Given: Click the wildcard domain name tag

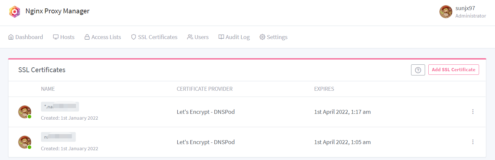Looking at the screenshot, I should pyautogui.click(x=60, y=106).
